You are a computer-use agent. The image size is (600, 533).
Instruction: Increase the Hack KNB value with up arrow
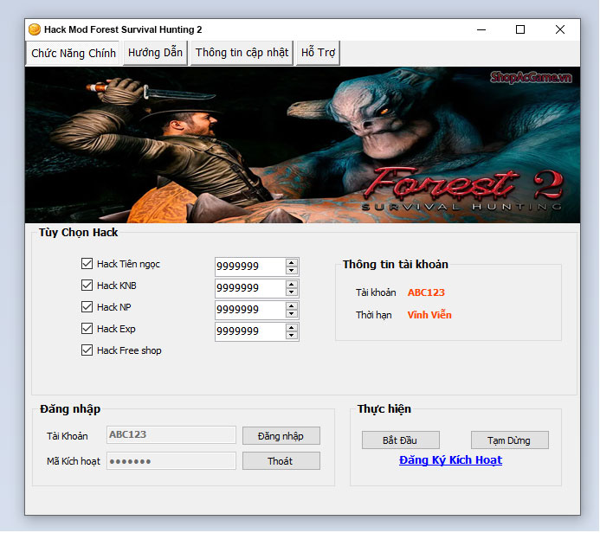(292, 285)
